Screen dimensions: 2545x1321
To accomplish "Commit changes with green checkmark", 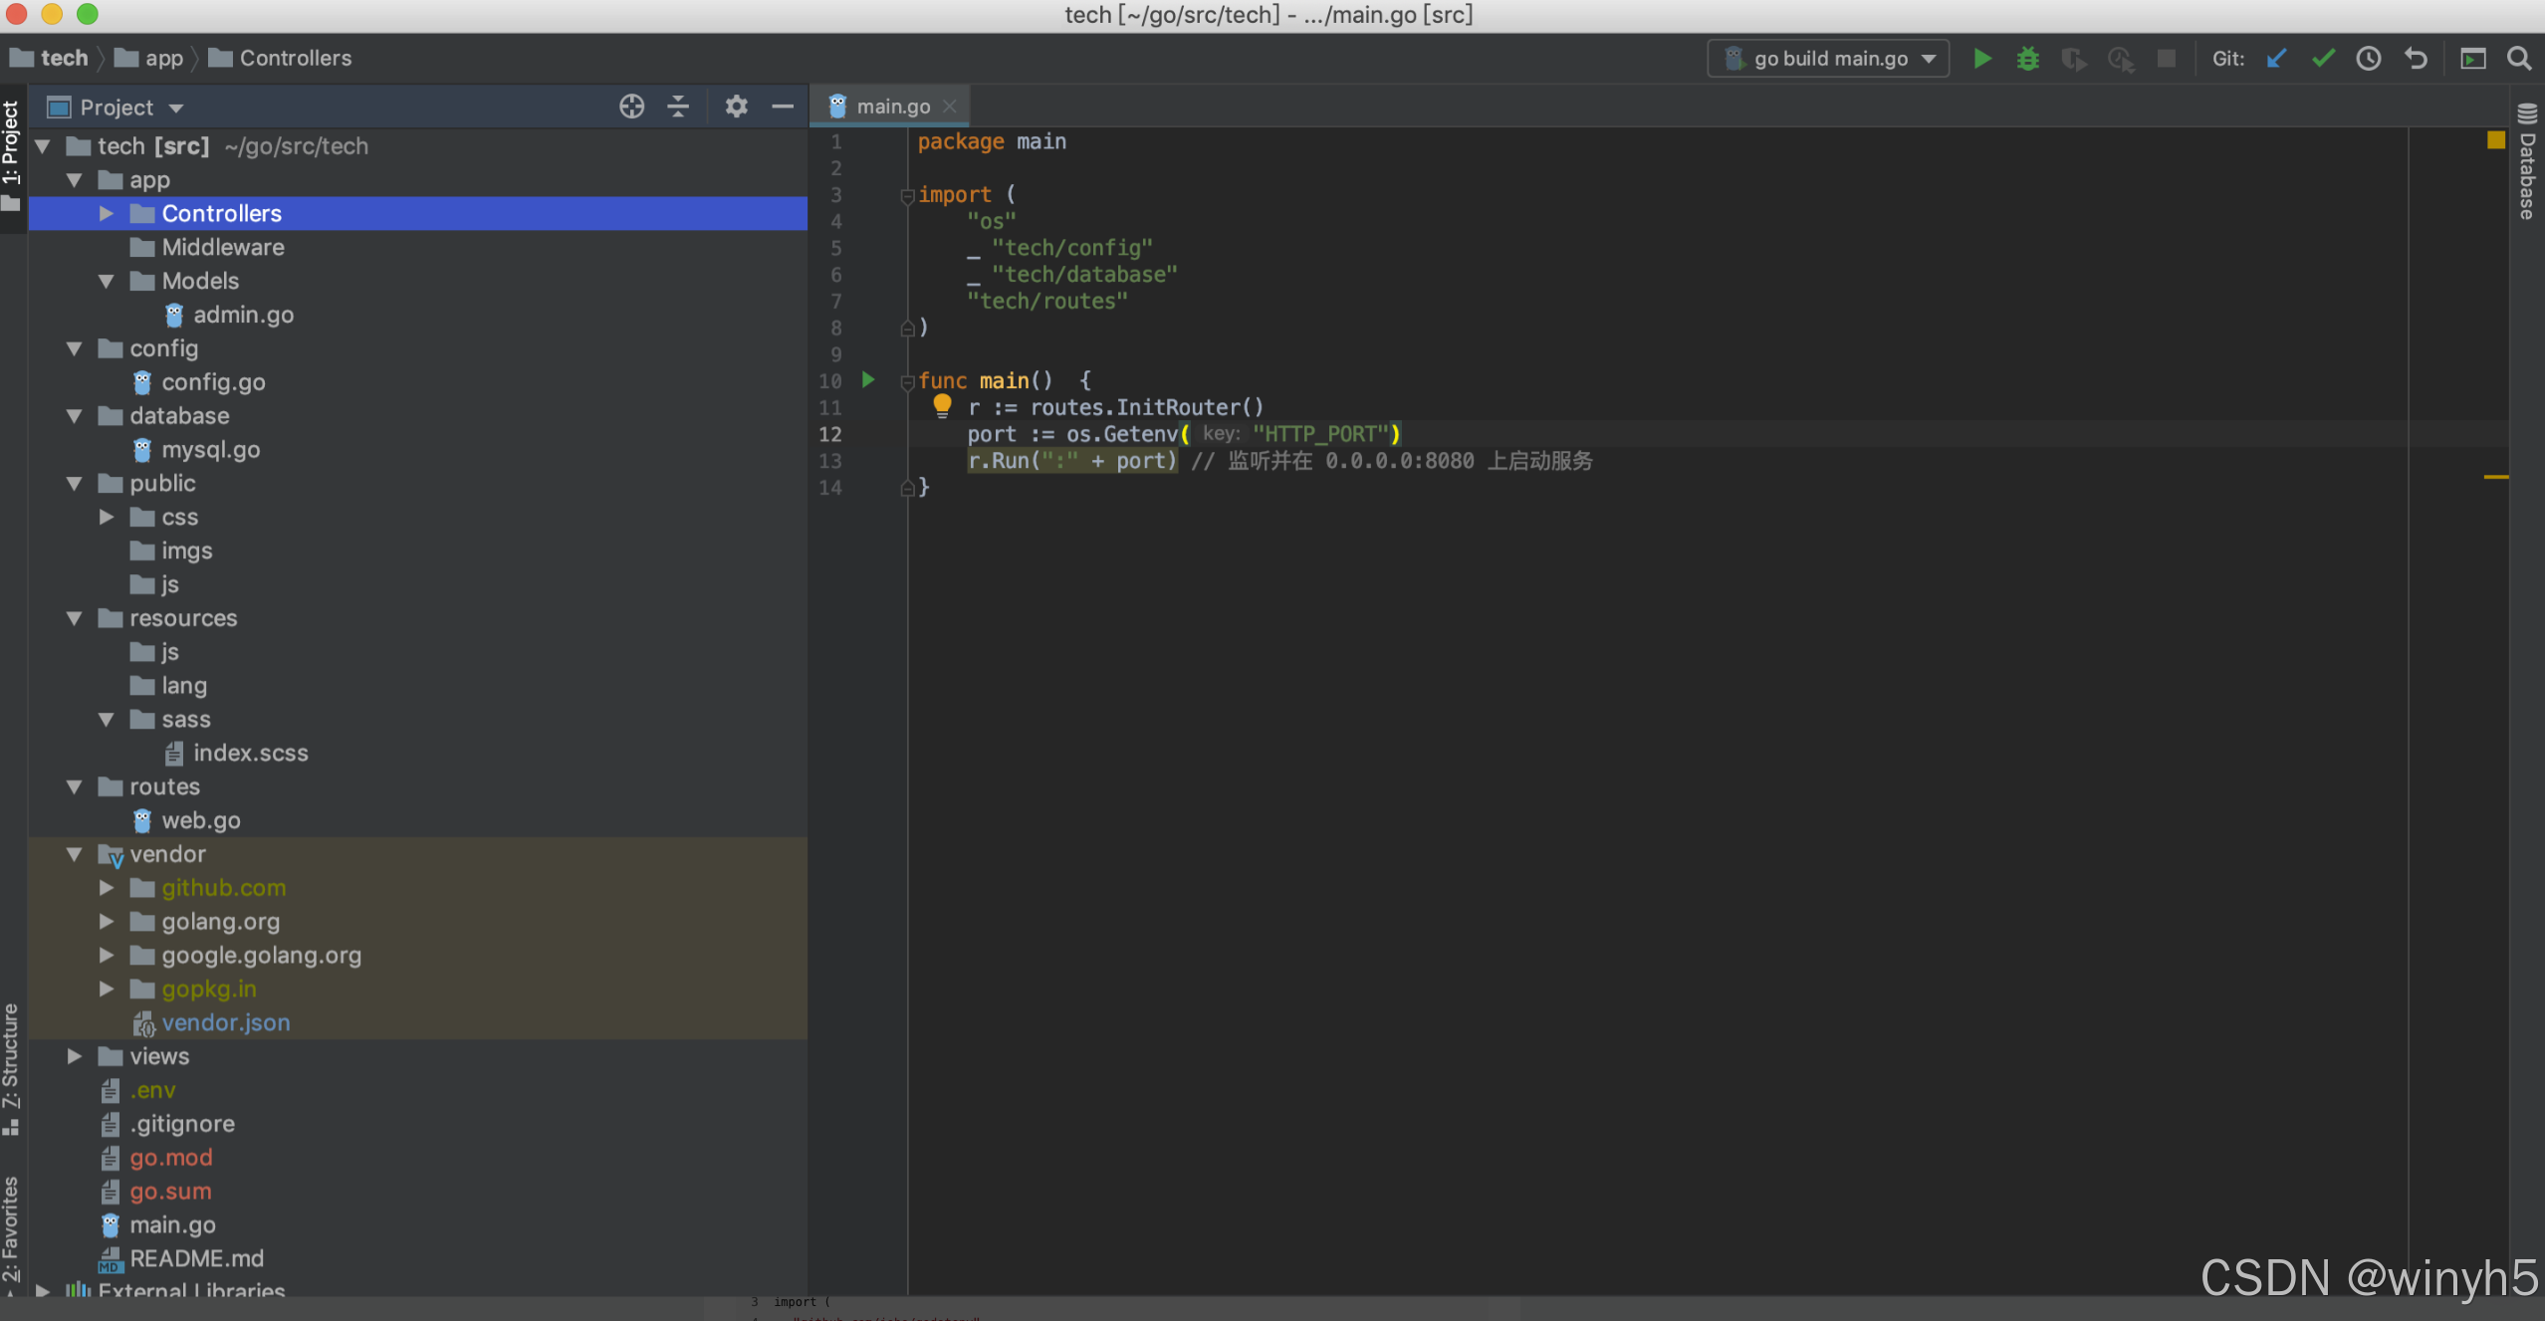I will point(2323,59).
